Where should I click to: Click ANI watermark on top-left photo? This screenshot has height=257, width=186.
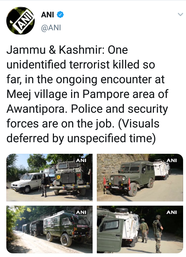(x=81, y=160)
